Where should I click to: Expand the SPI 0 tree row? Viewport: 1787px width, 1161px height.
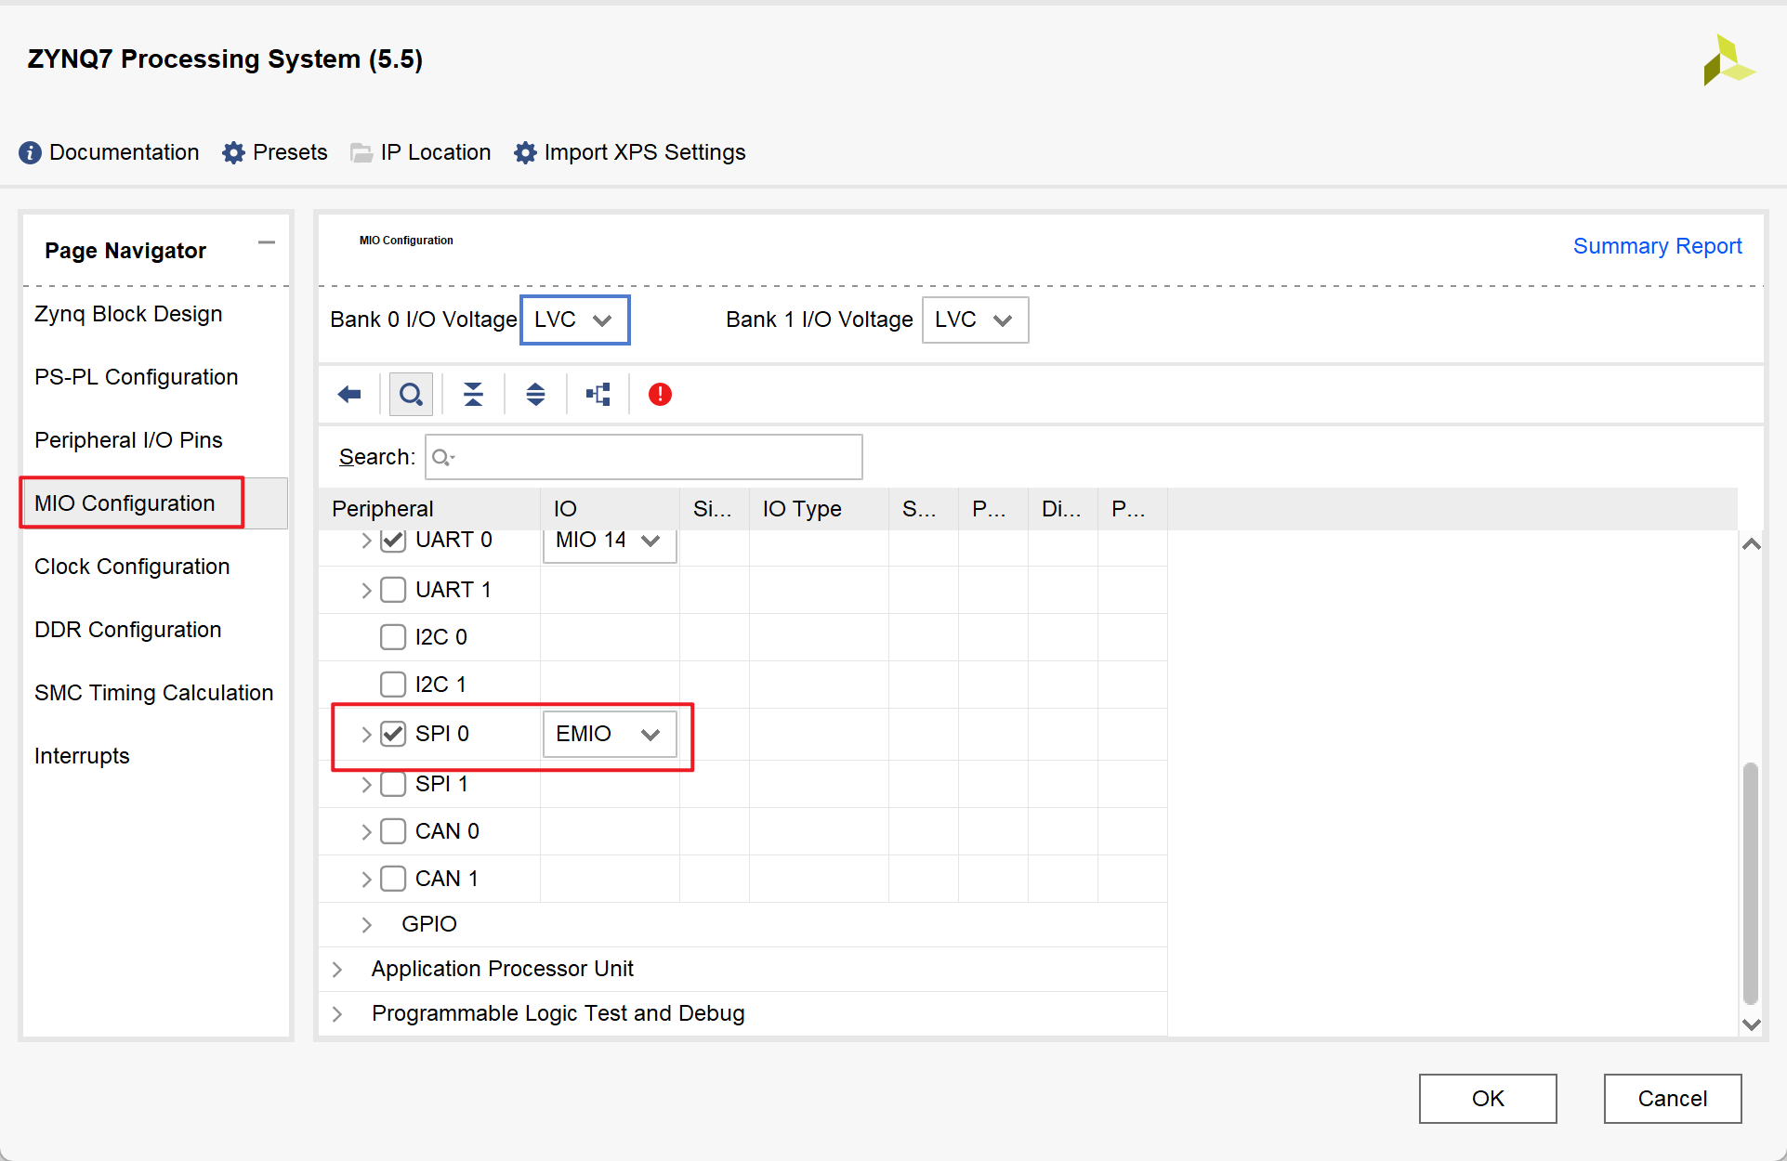[366, 734]
